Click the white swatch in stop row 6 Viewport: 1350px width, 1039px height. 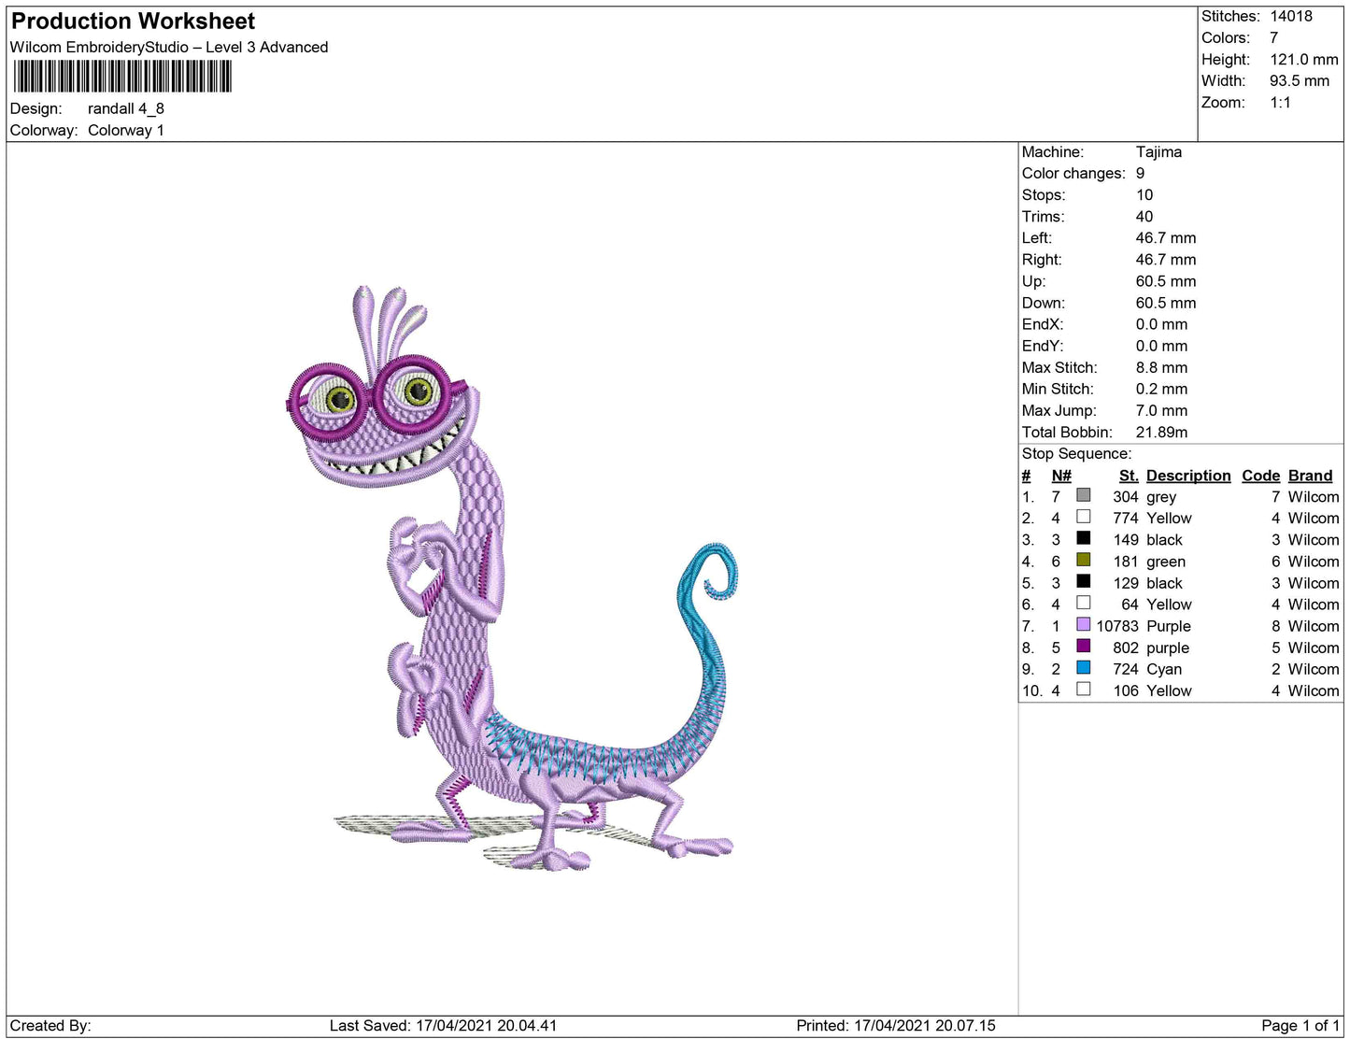point(1083,603)
